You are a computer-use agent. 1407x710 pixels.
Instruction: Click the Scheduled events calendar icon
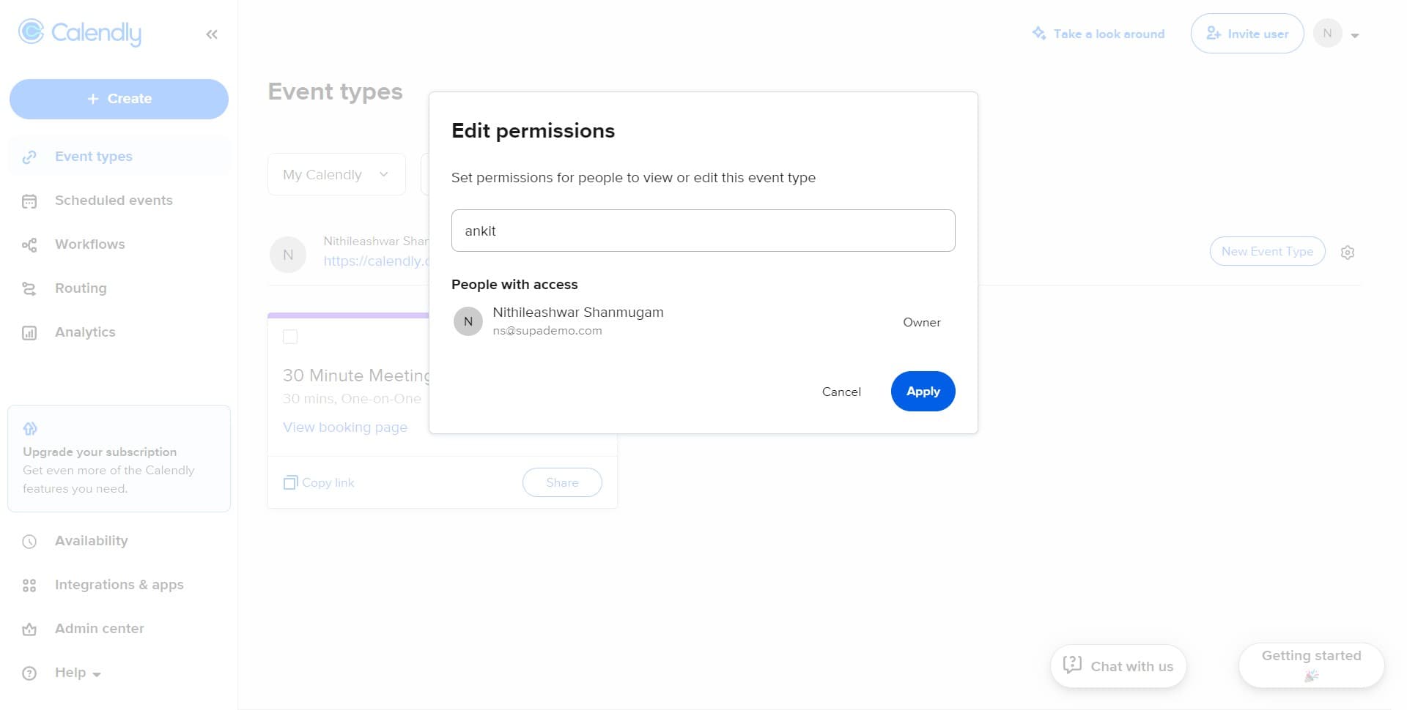click(29, 200)
